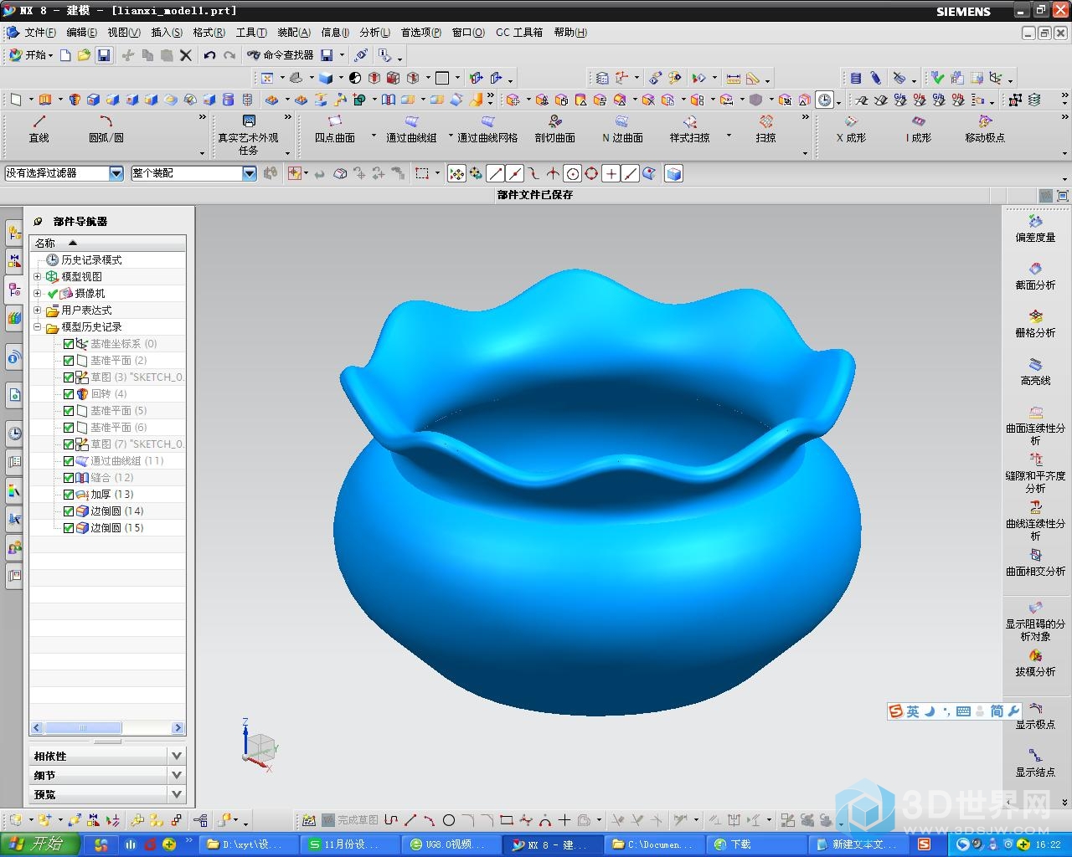
Task: Click the 显示结点 tool
Action: (x=1035, y=763)
